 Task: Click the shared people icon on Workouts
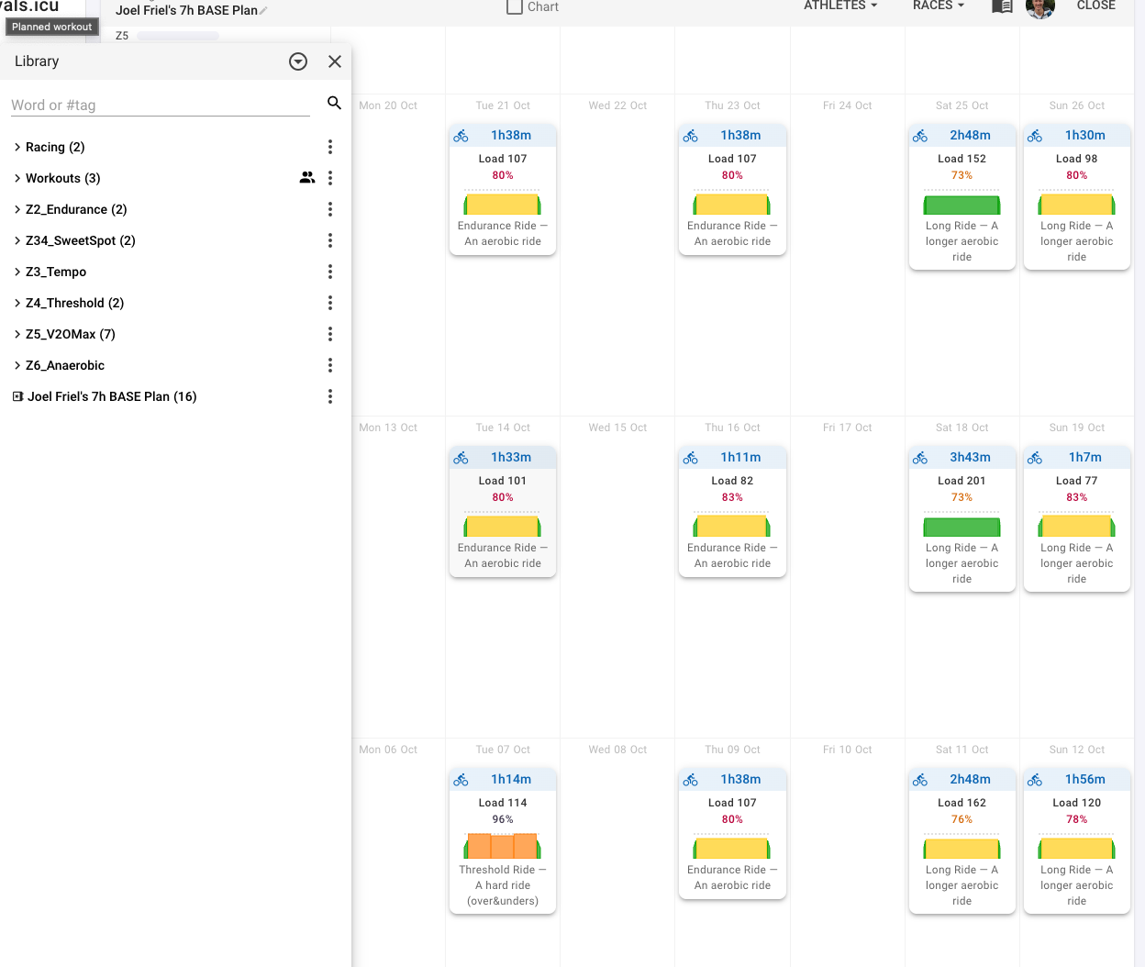pyautogui.click(x=307, y=178)
